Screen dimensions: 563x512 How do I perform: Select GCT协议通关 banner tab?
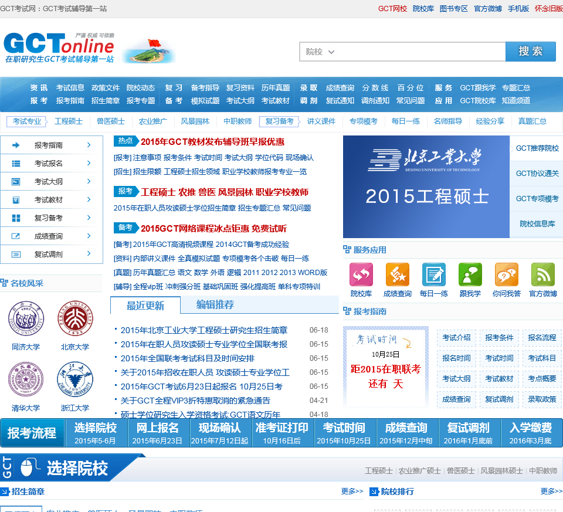click(537, 174)
